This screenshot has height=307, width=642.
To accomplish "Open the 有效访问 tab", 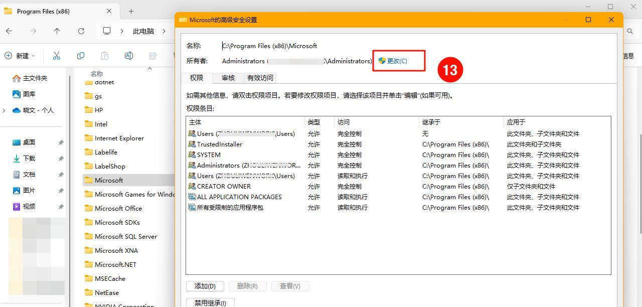I will click(260, 78).
